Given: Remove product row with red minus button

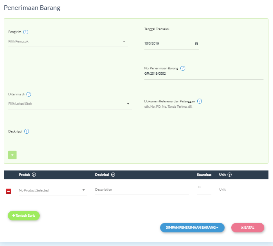Looking at the screenshot, I should (9, 191).
